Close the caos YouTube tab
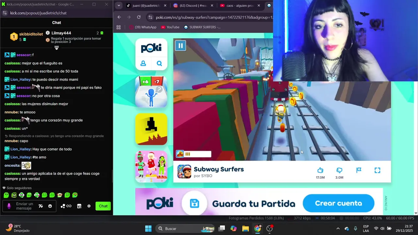 point(259,6)
